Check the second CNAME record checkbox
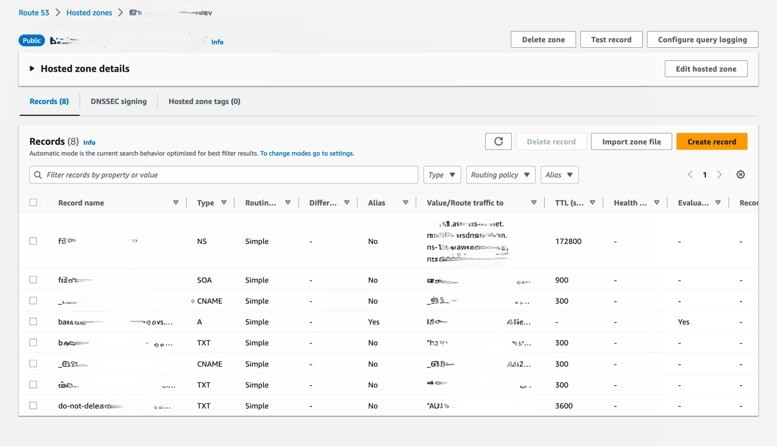 click(x=34, y=364)
